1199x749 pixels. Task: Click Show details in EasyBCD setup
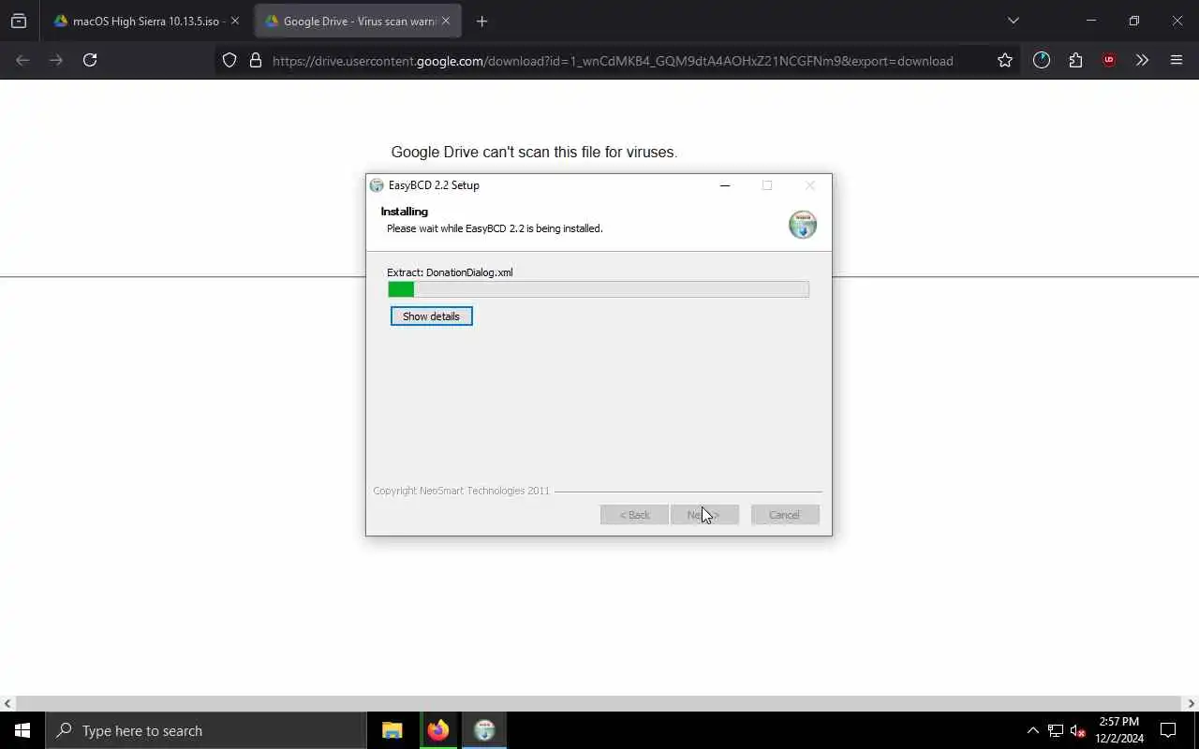pos(431,316)
